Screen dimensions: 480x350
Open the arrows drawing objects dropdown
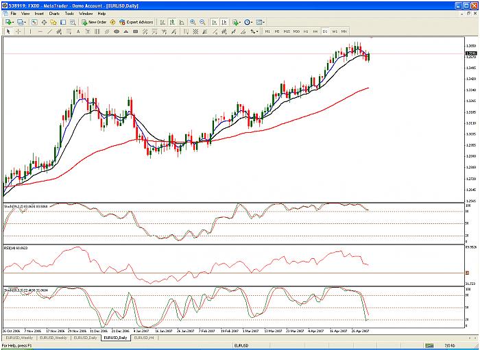point(254,32)
